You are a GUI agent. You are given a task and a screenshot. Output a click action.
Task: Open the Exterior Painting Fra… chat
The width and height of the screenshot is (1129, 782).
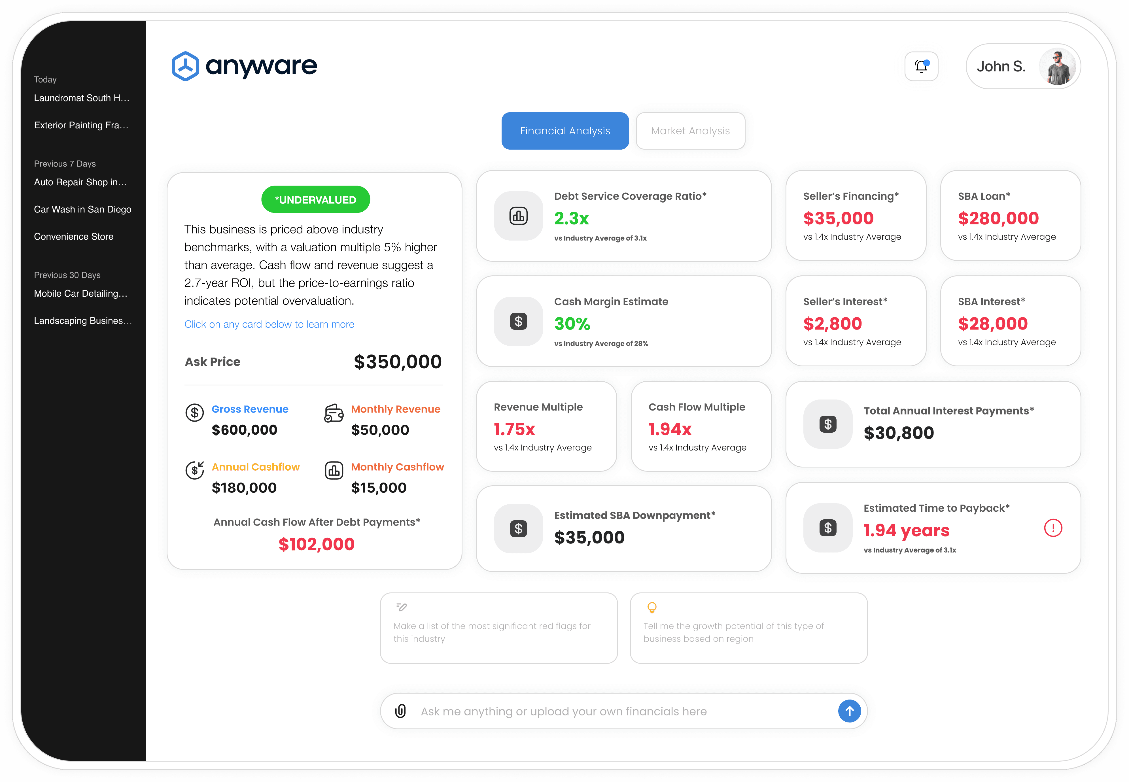pos(81,126)
